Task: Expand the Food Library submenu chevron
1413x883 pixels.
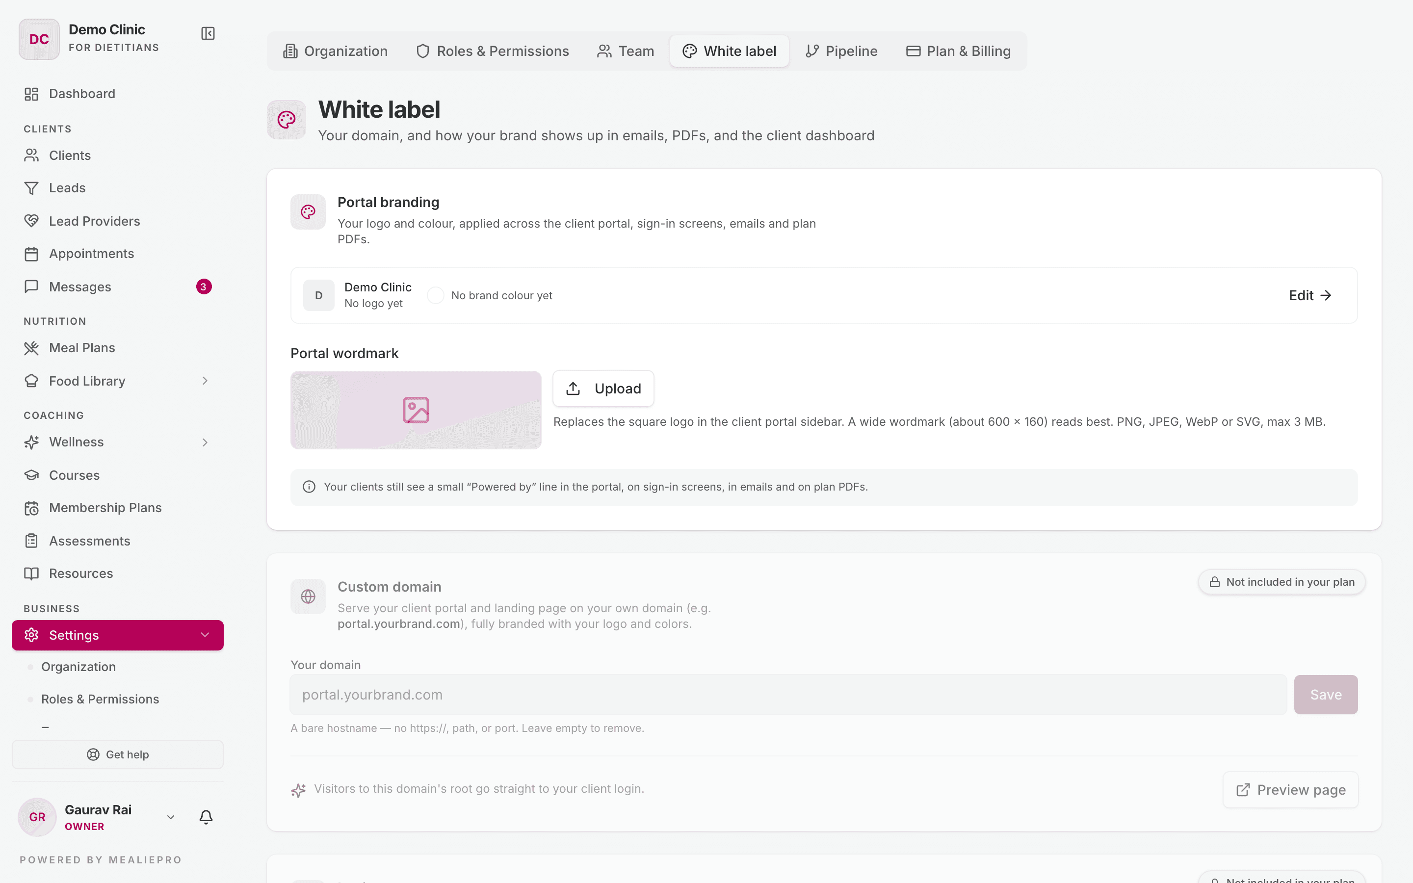Action: click(x=205, y=381)
